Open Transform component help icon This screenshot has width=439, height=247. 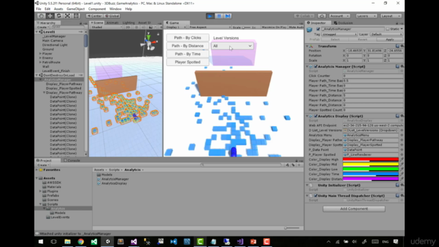click(x=397, y=46)
